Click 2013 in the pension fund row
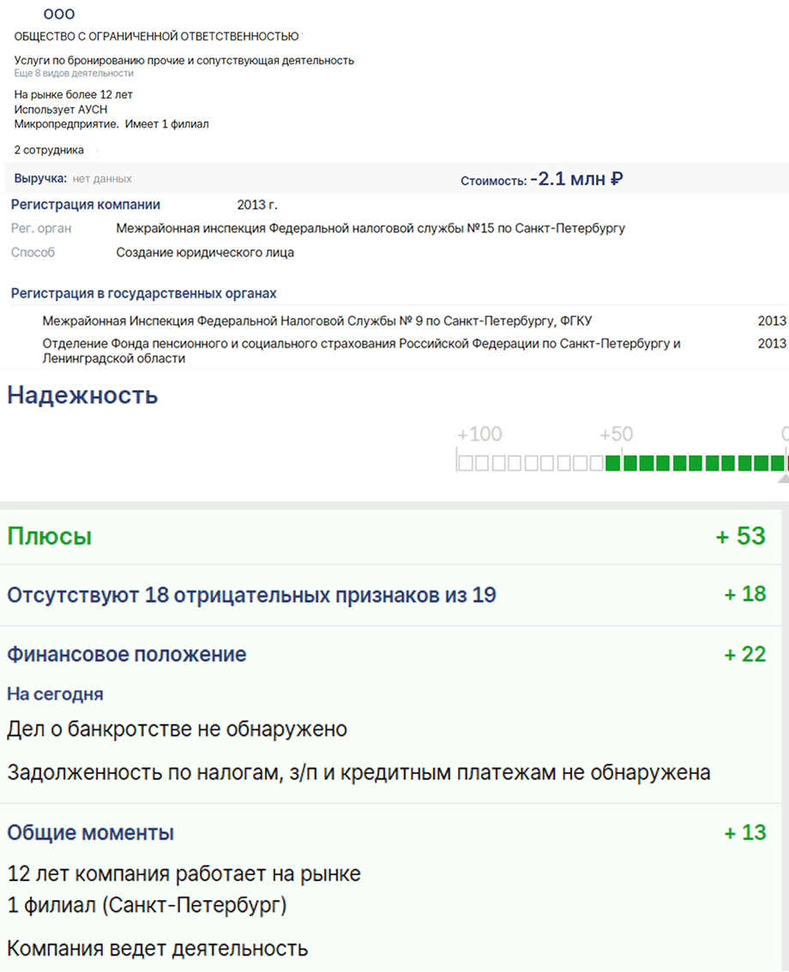The width and height of the screenshot is (789, 972). (772, 344)
